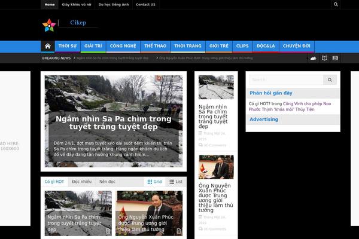The width and height of the screenshot is (359, 239).
Task: Open Sa Pa grid card in HOT tab
Action: point(78,213)
